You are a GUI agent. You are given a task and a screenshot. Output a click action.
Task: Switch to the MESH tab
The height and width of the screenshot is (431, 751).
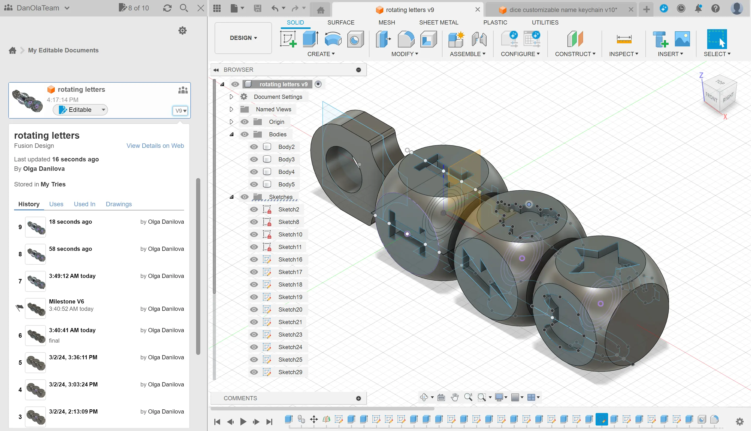(x=387, y=22)
